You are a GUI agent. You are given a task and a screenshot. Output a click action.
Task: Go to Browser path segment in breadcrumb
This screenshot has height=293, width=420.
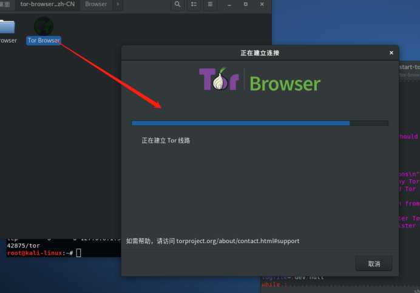pyautogui.click(x=96, y=4)
